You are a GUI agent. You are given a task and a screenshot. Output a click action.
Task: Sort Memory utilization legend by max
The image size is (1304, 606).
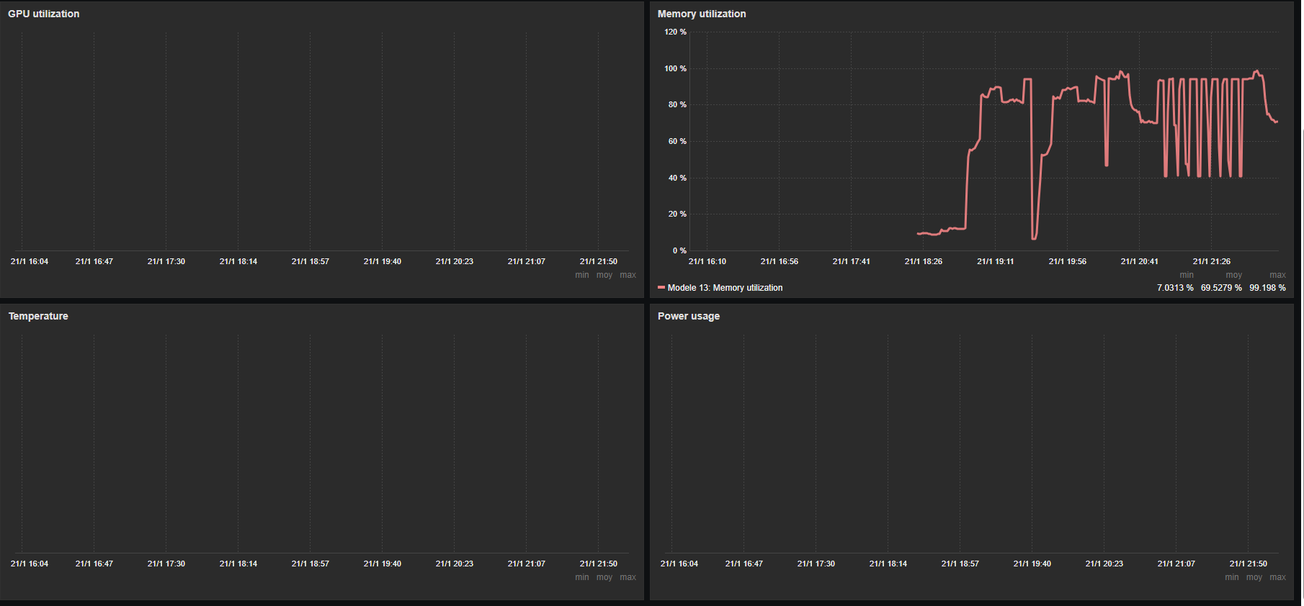[x=1277, y=275]
